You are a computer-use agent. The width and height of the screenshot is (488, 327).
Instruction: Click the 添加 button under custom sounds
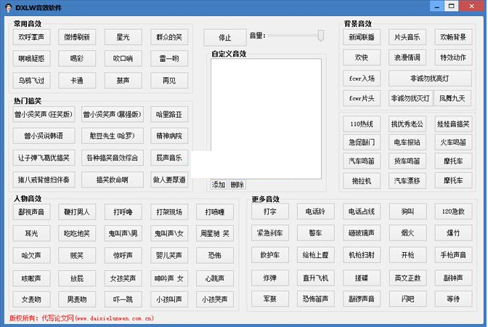pyautogui.click(x=219, y=185)
